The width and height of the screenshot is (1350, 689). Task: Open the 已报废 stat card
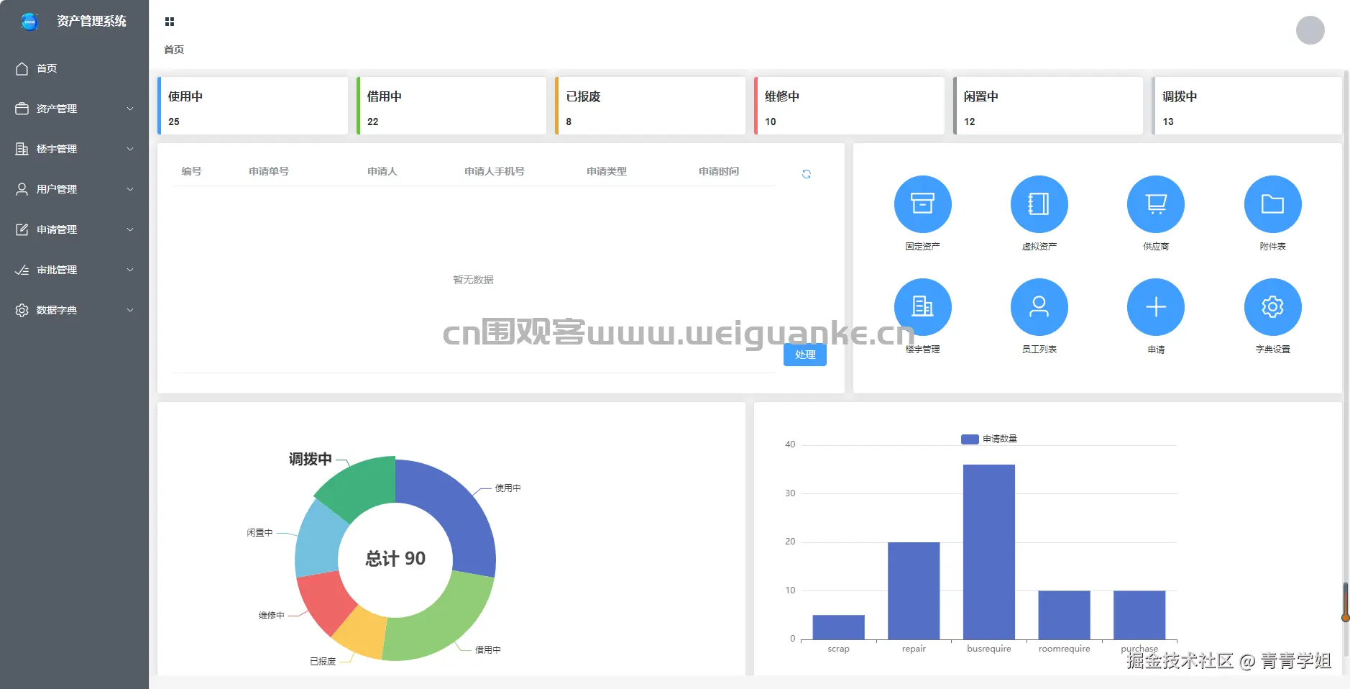pos(651,106)
